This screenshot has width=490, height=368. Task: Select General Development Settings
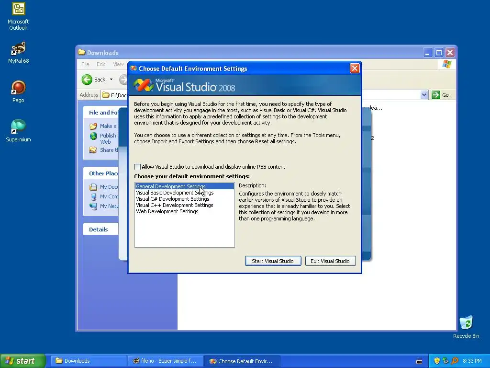(x=184, y=186)
